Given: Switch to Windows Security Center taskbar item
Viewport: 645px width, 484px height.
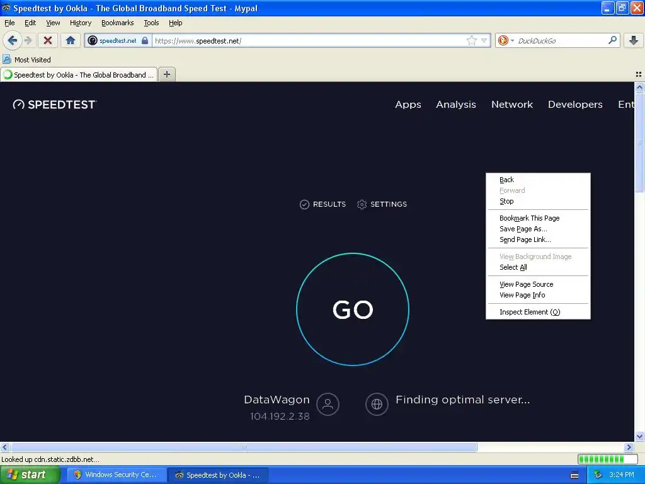Looking at the screenshot, I should pos(117,475).
